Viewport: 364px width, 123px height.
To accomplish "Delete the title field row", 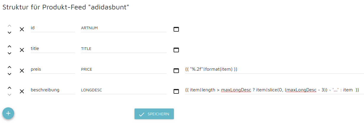I will coord(22,50).
